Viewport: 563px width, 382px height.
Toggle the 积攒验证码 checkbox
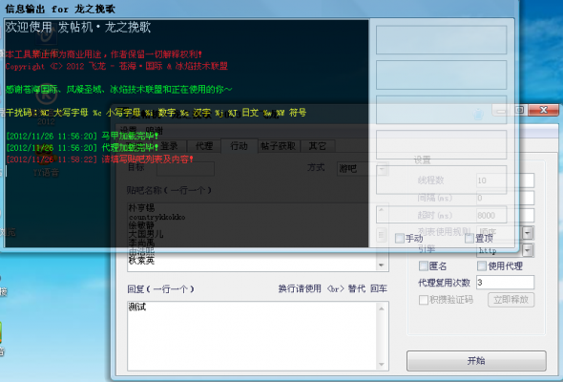pos(424,300)
